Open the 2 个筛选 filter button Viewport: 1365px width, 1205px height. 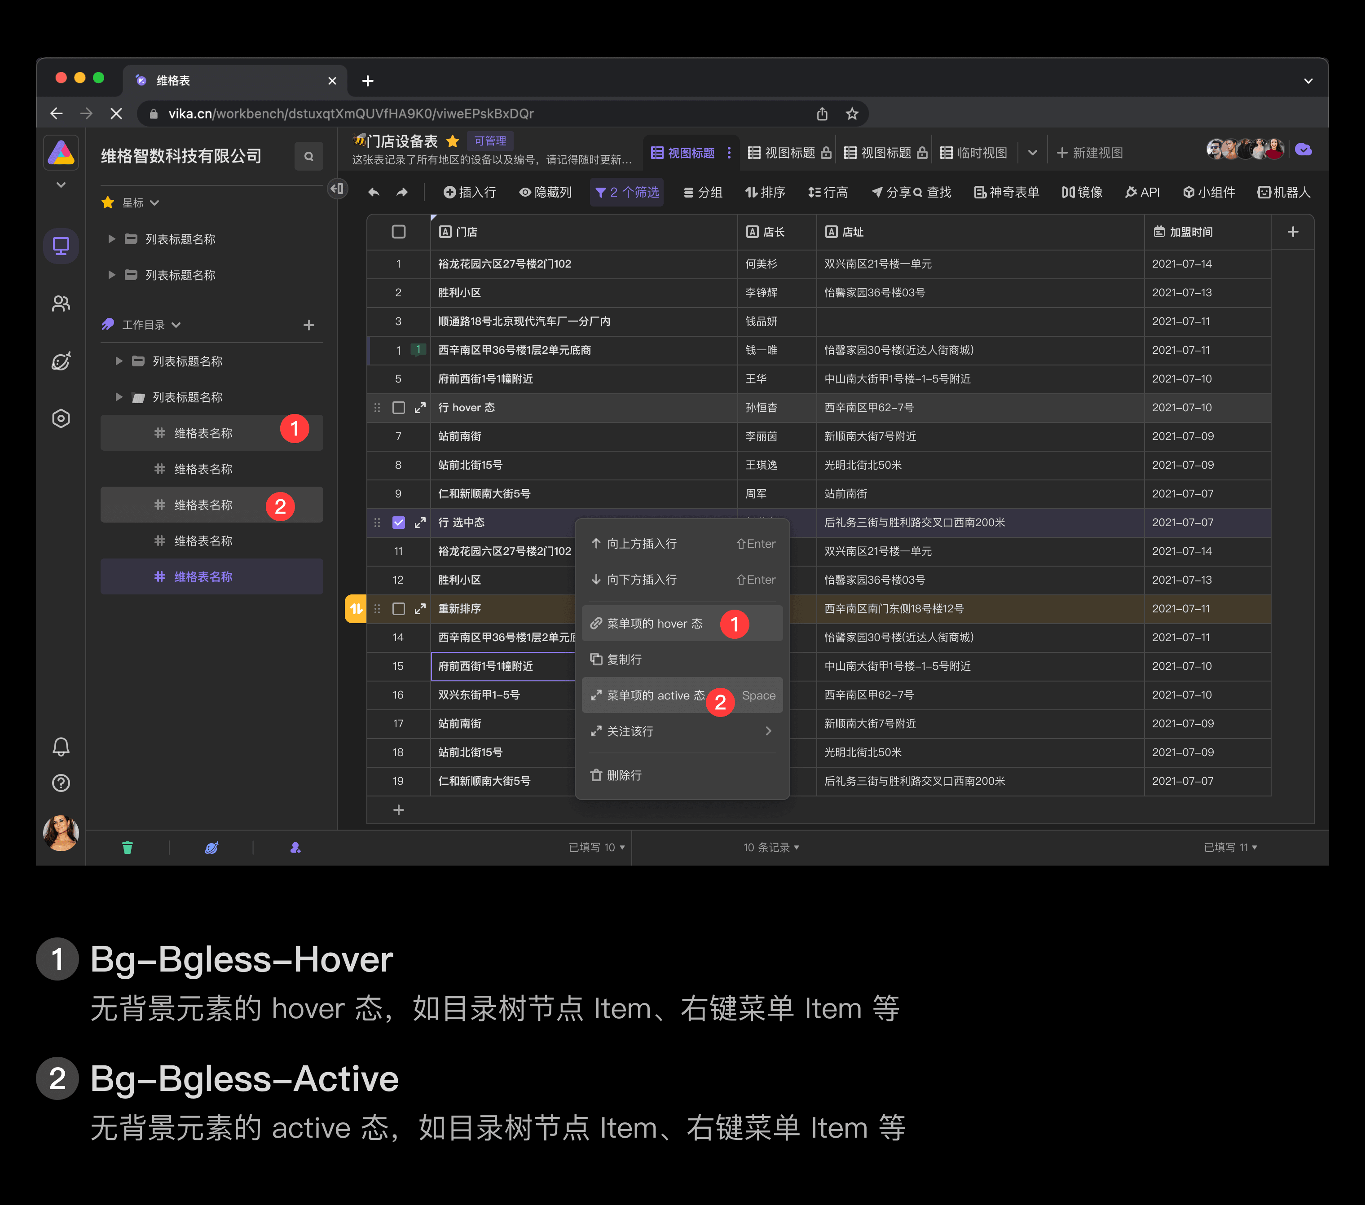(626, 192)
